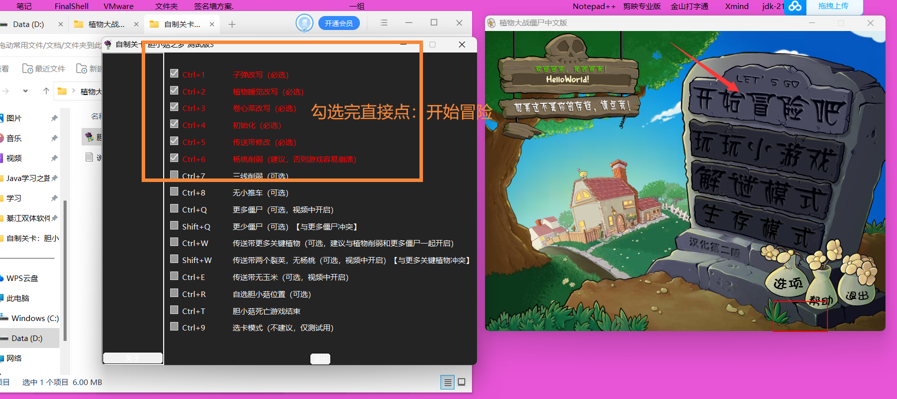The image size is (897, 399).
Task: Switch to the Data (D:) explorer tab
Action: 29,24
